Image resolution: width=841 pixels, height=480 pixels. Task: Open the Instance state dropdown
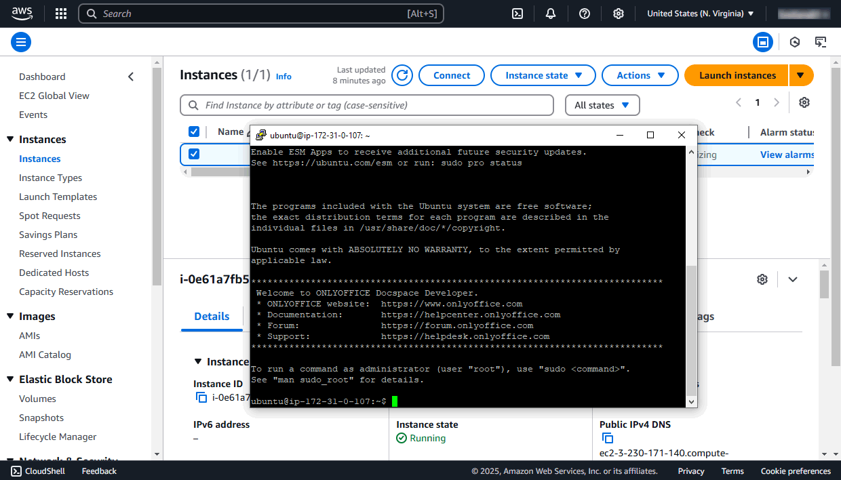tap(543, 75)
